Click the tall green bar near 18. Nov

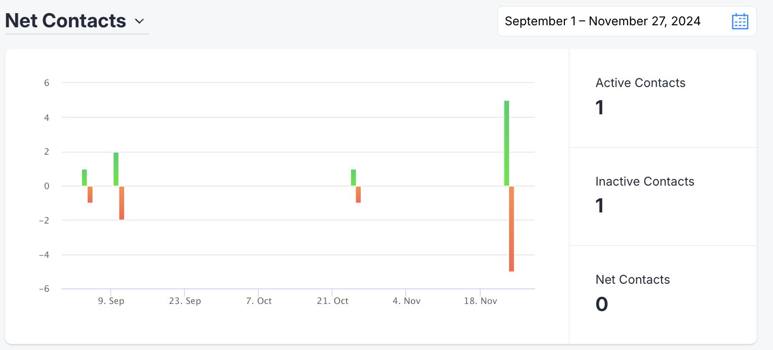tap(507, 143)
